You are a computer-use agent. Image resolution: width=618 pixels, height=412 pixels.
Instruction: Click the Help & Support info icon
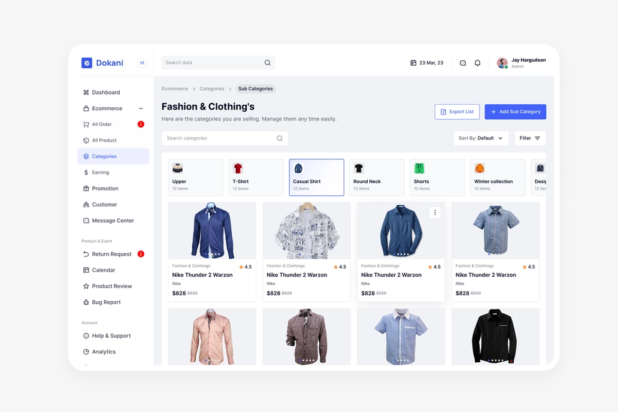pos(86,336)
